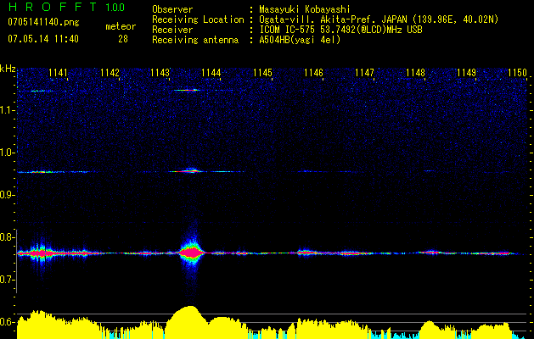The height and width of the screenshot is (339, 534).
Task: Click the 0.9 frequency axis label
Action: (x=8, y=195)
